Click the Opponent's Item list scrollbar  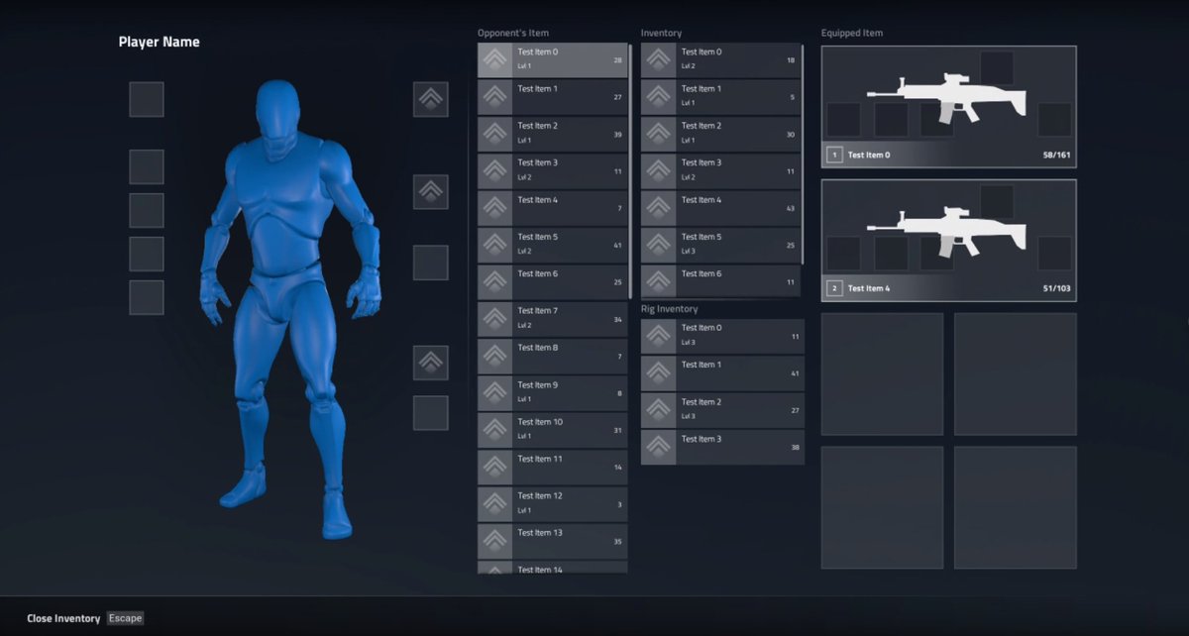click(630, 171)
